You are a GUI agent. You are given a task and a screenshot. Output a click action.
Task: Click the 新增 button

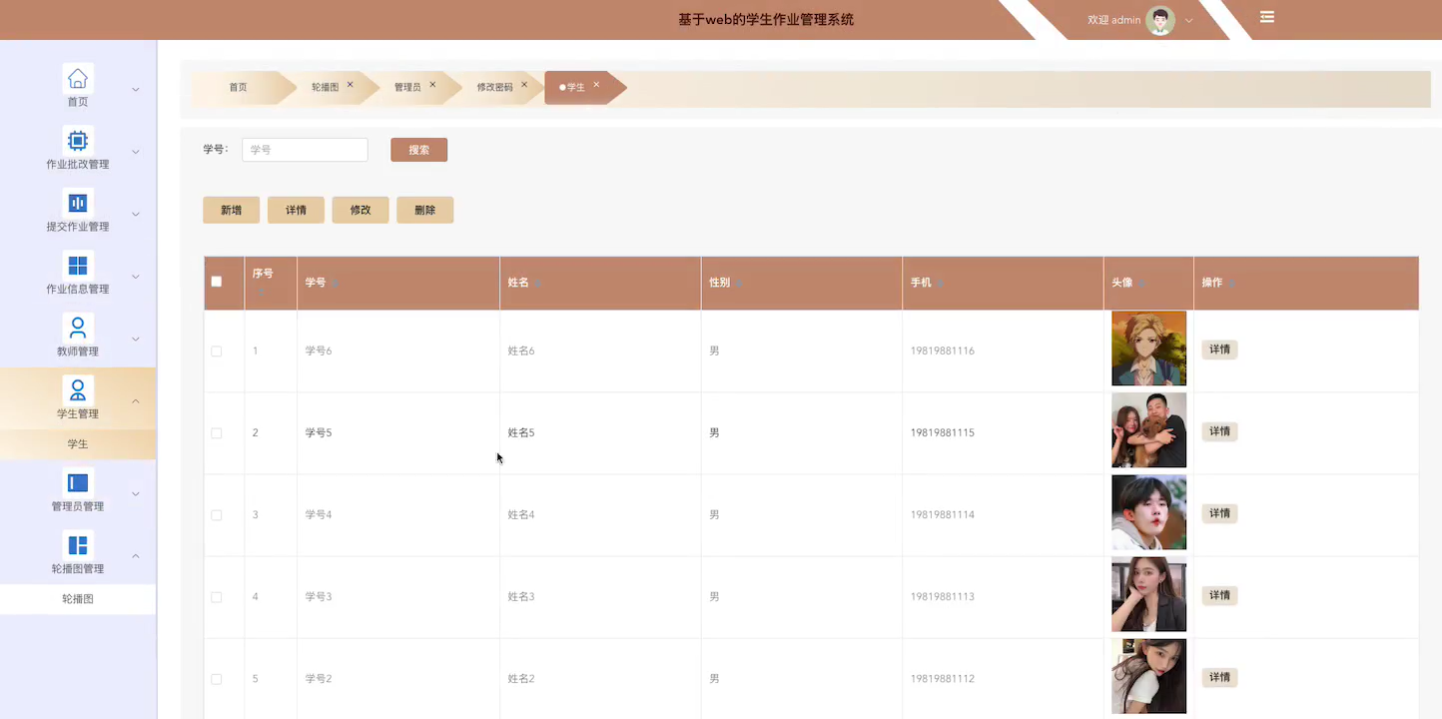click(x=231, y=210)
